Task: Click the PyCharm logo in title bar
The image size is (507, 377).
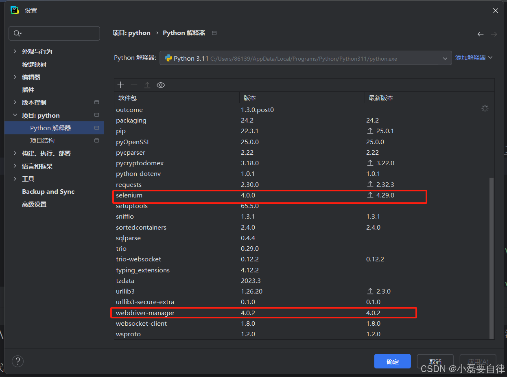Action: (15, 10)
